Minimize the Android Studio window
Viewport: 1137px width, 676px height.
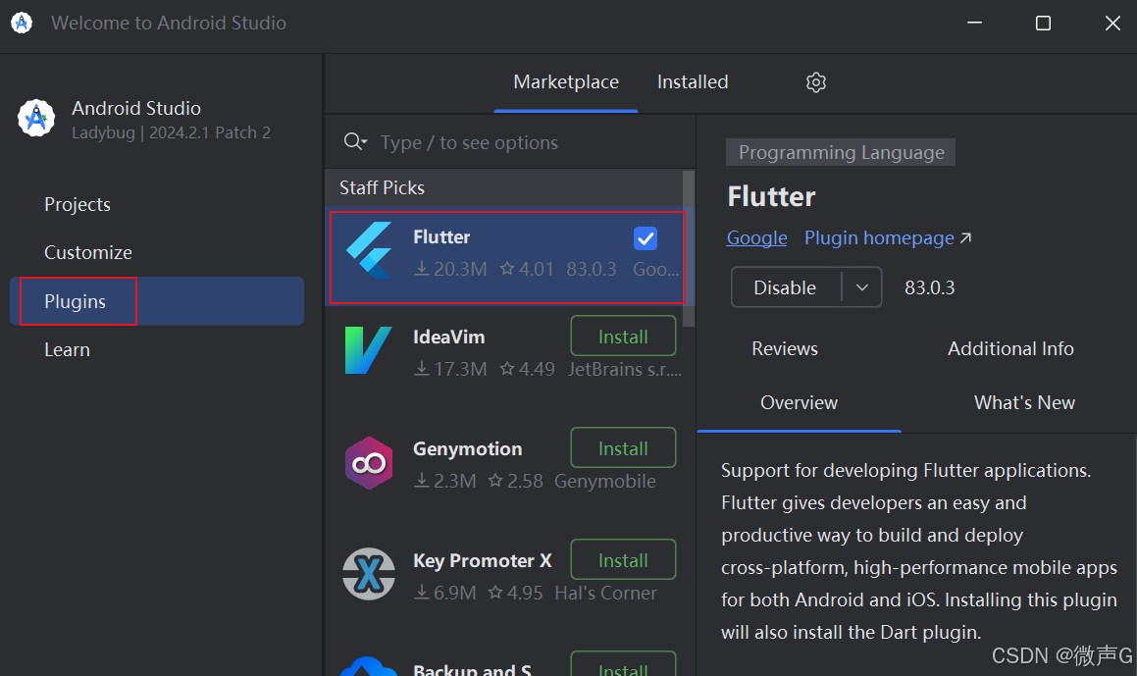pos(974,24)
